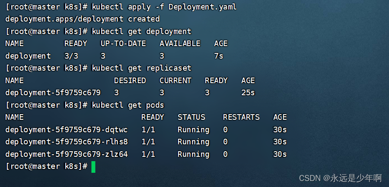Click pod name 'deployment-5f9759c679-rlhs8'
Image resolution: width=389 pixels, height=187 pixels.
pos(67,142)
